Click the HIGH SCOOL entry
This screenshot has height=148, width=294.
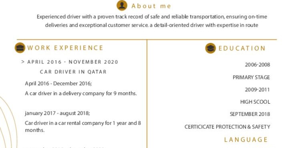coord(255,102)
